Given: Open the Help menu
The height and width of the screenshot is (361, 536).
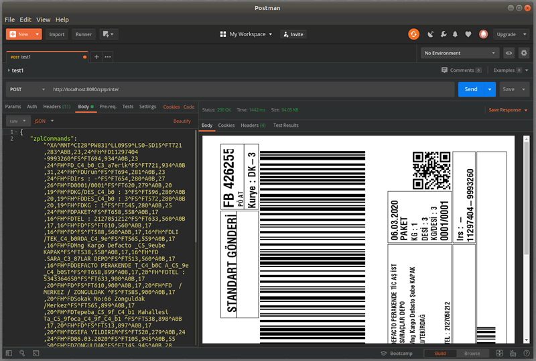Looking at the screenshot, I should point(62,19).
